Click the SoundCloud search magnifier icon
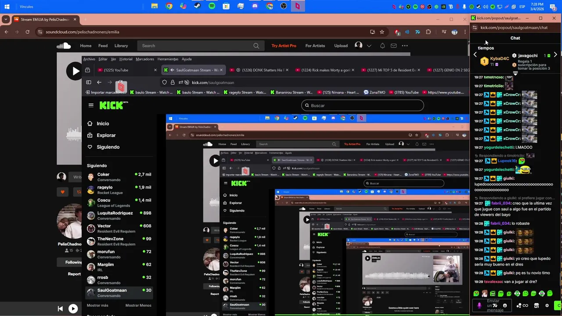562x316 pixels. (x=256, y=46)
